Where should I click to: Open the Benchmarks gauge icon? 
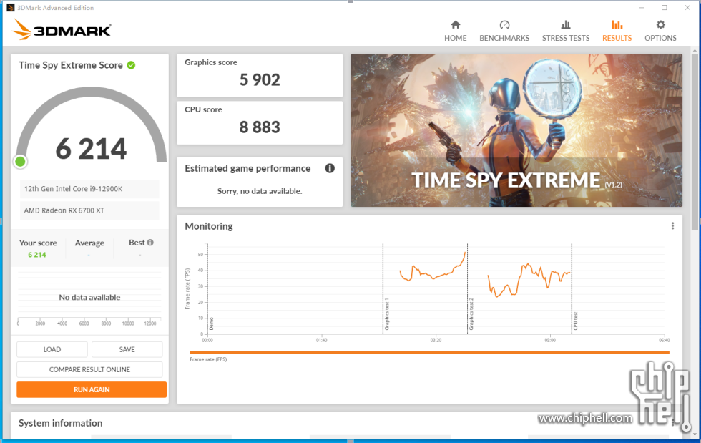point(504,24)
